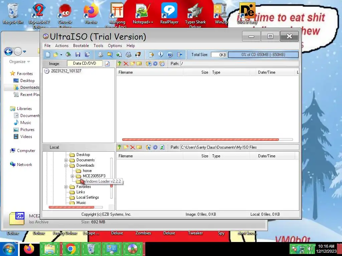Click the local Path field
Screen dimensions: 342x256
point(239,147)
